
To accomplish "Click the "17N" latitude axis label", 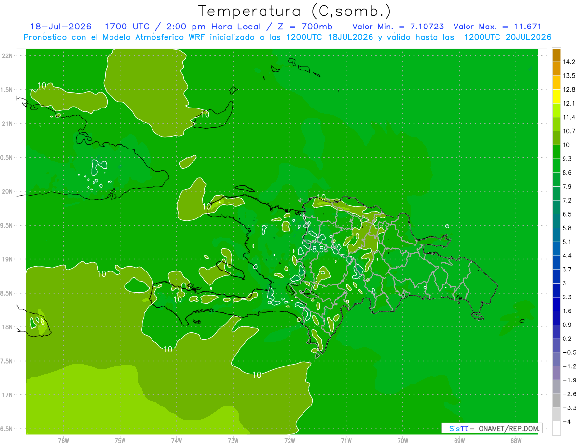I will 7,395.
